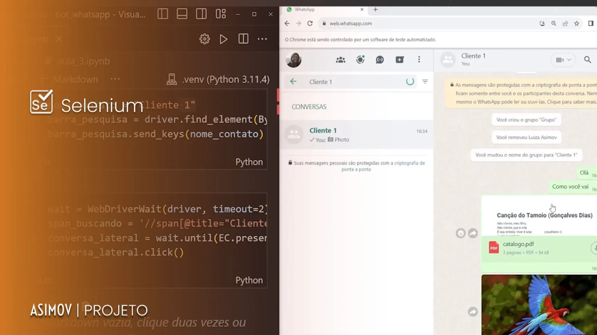Image resolution: width=597 pixels, height=335 pixels.
Task: Click the search icon in Cliente 1 chat
Action: (x=587, y=60)
